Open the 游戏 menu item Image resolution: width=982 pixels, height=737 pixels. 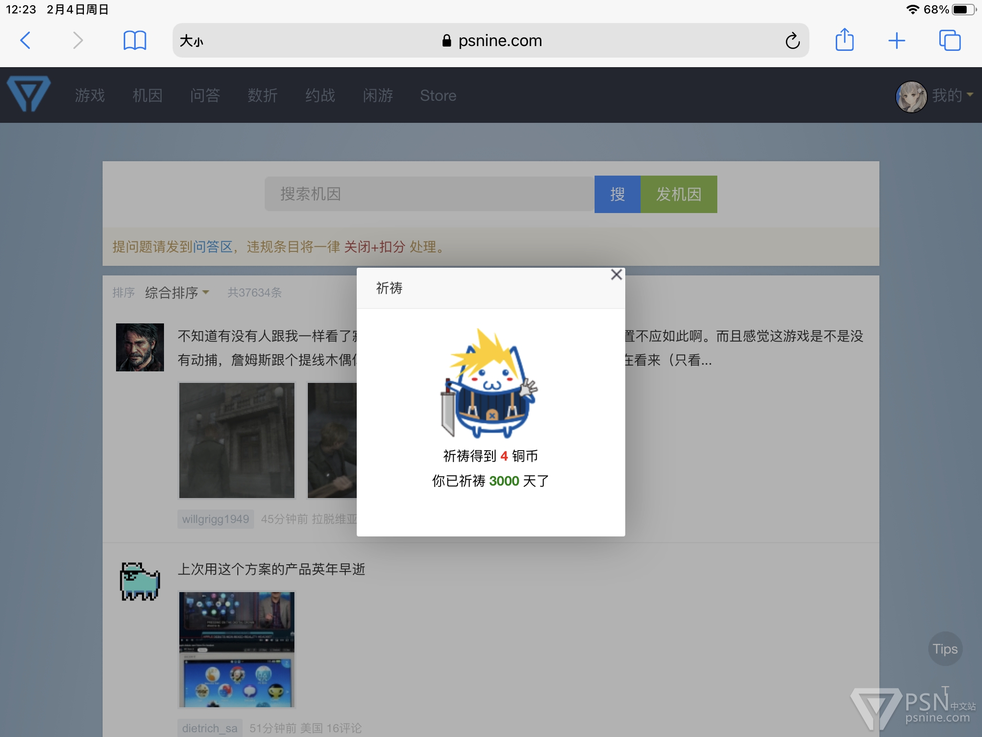[90, 95]
